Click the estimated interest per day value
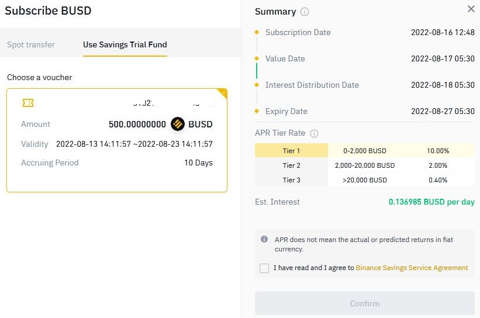 click(x=431, y=202)
